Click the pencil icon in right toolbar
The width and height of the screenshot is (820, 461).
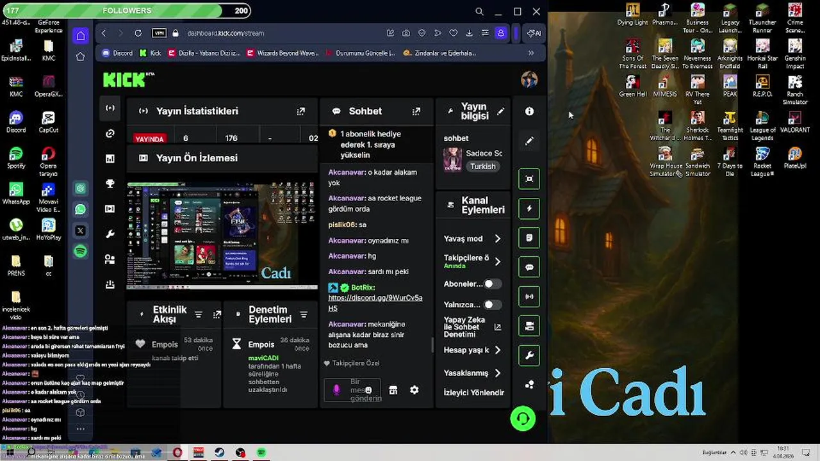(x=529, y=141)
